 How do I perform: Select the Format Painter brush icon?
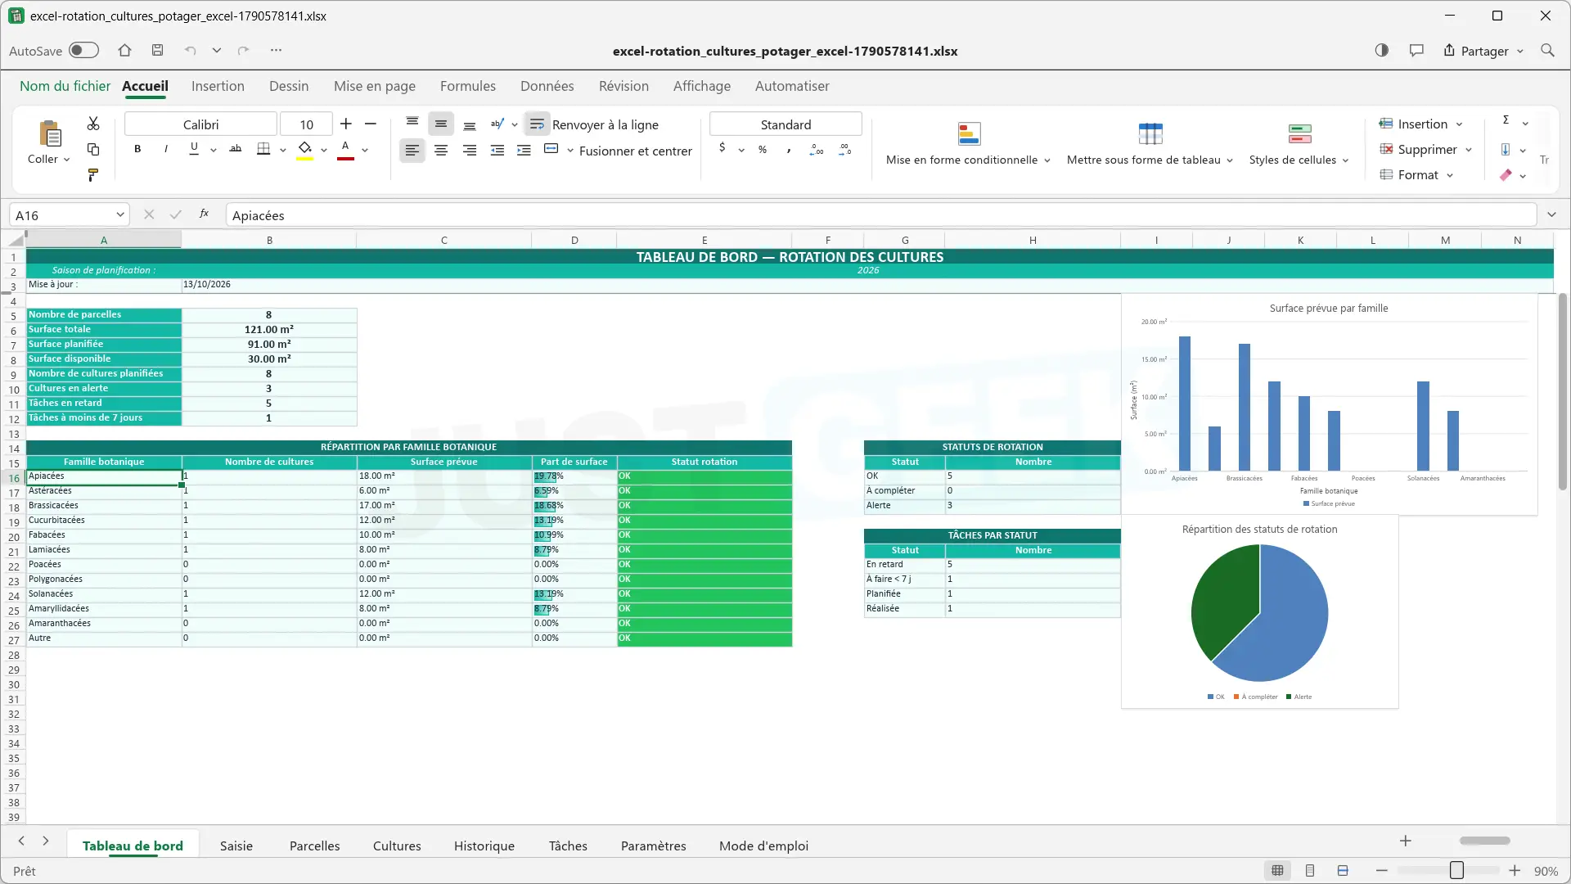93,175
